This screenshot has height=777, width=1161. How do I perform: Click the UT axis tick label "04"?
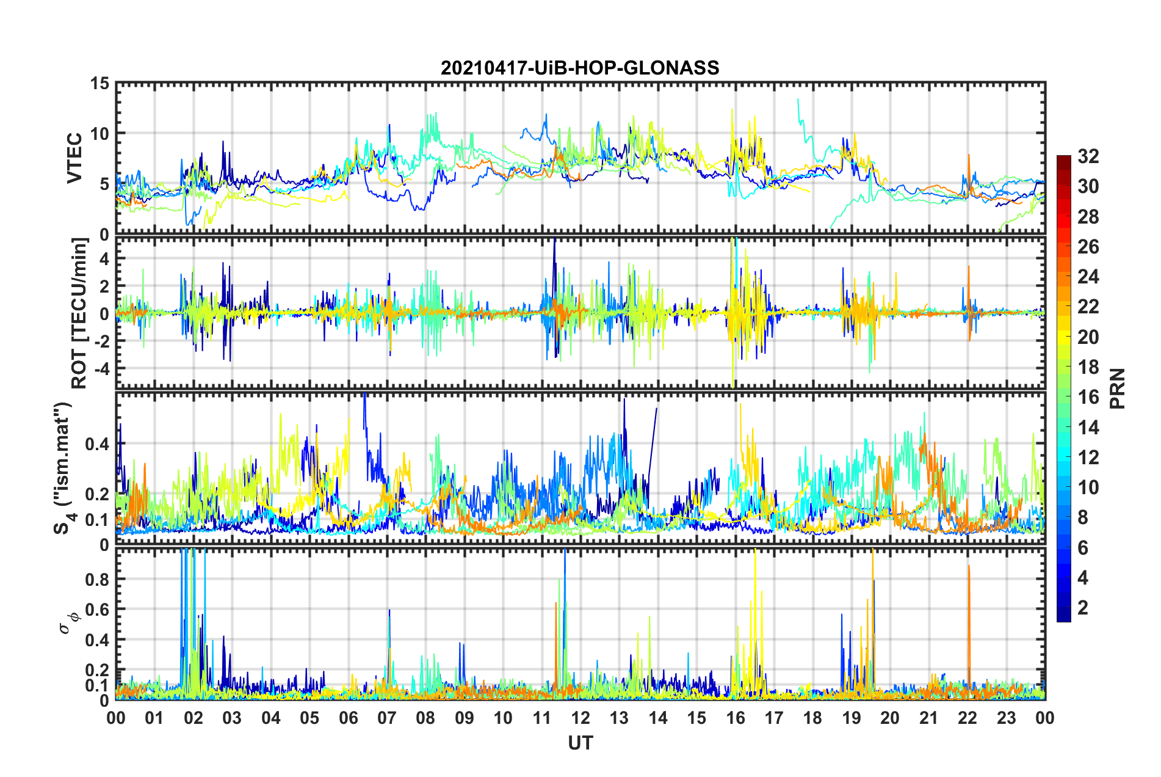[271, 718]
